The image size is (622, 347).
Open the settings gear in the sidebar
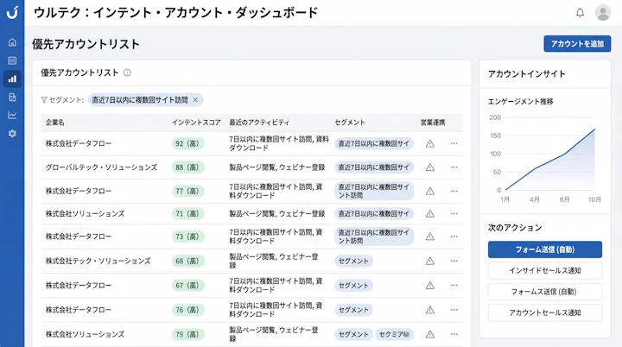pos(12,134)
